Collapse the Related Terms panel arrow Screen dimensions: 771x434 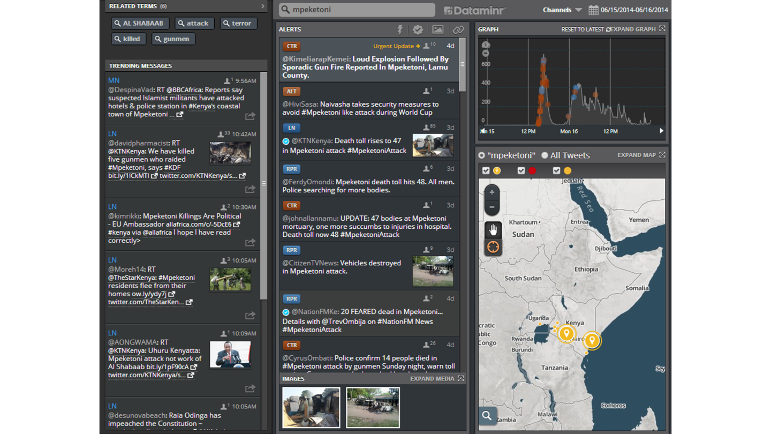click(263, 6)
